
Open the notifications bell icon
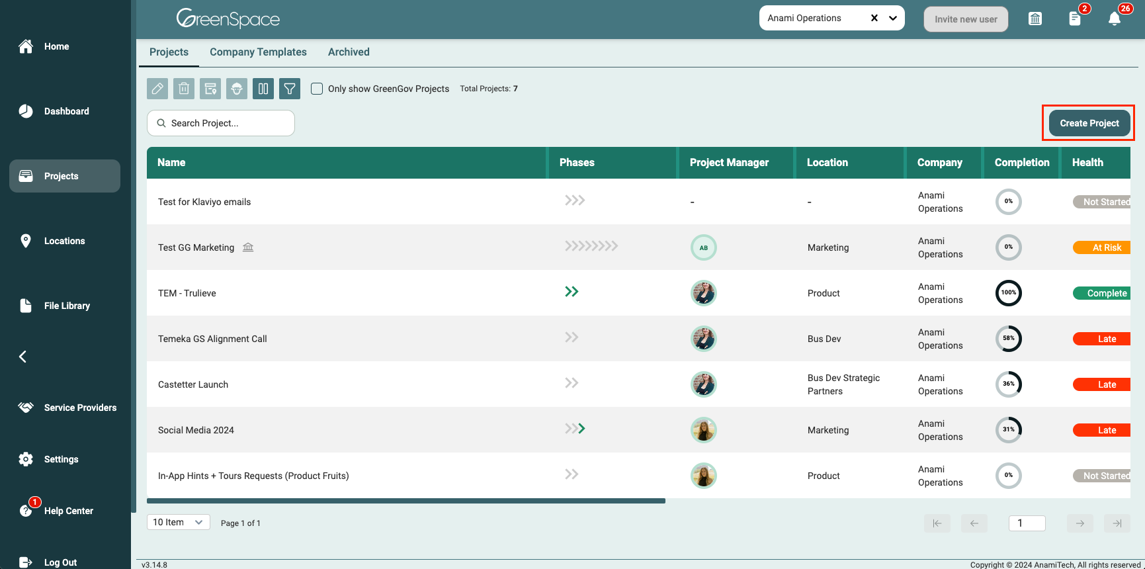click(x=1115, y=19)
